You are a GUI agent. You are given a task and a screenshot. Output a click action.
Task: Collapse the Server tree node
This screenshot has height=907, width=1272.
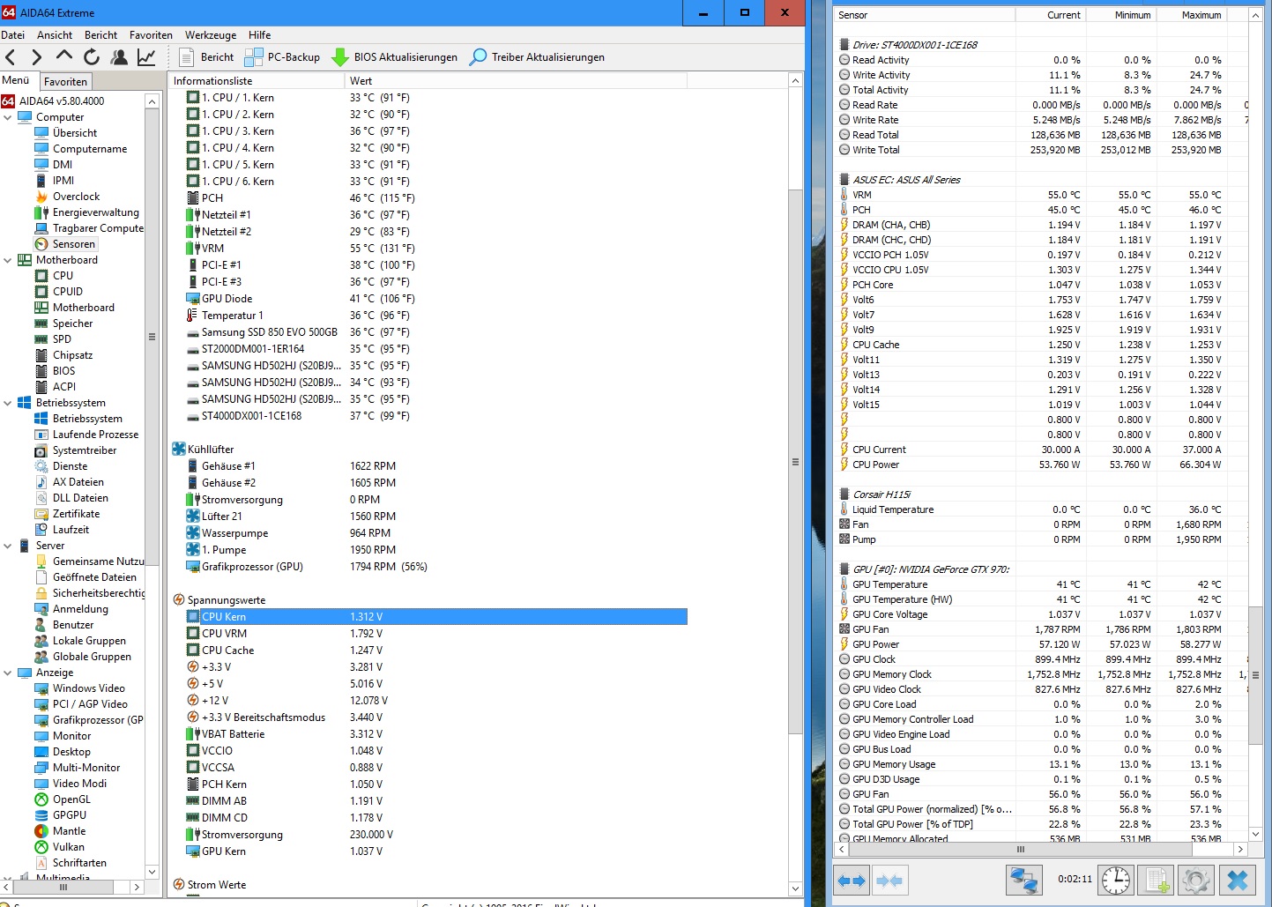point(8,546)
